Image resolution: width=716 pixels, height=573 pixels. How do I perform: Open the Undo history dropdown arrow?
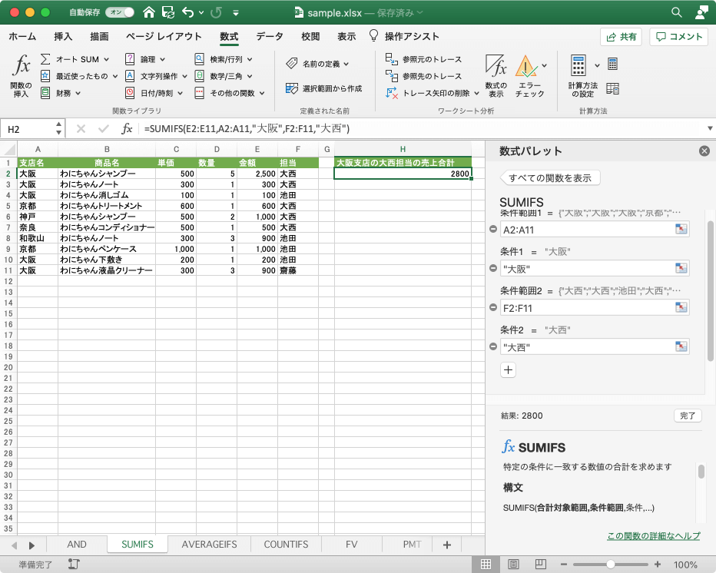[x=201, y=12]
